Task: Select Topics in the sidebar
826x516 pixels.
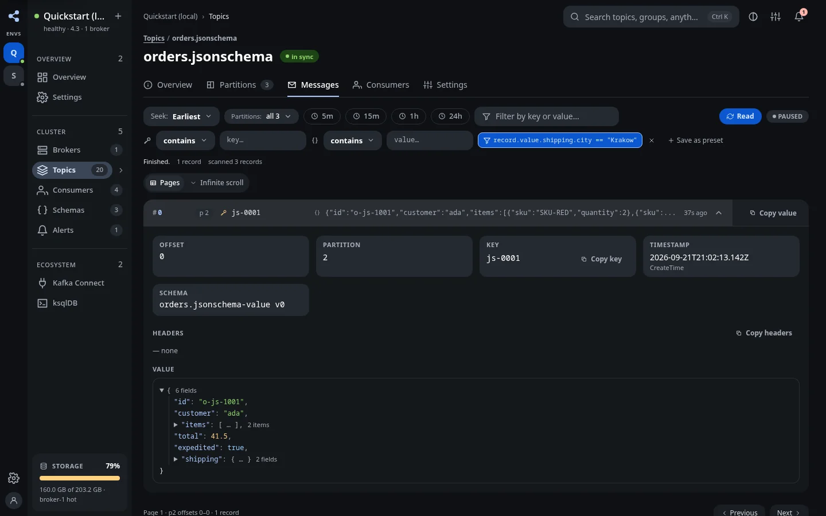Action: (x=72, y=170)
